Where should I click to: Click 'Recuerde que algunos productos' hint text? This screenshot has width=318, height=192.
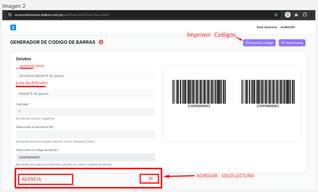[x=64, y=165]
